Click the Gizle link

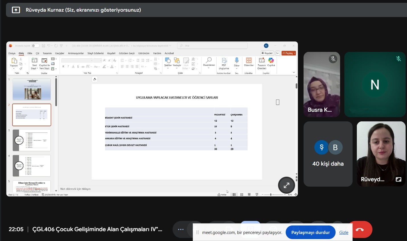tap(344, 232)
